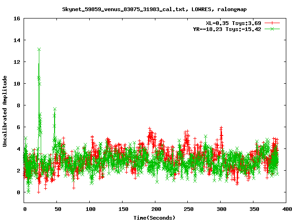
Task: Click the y-axis tick label 14
Action: coord(17,40)
